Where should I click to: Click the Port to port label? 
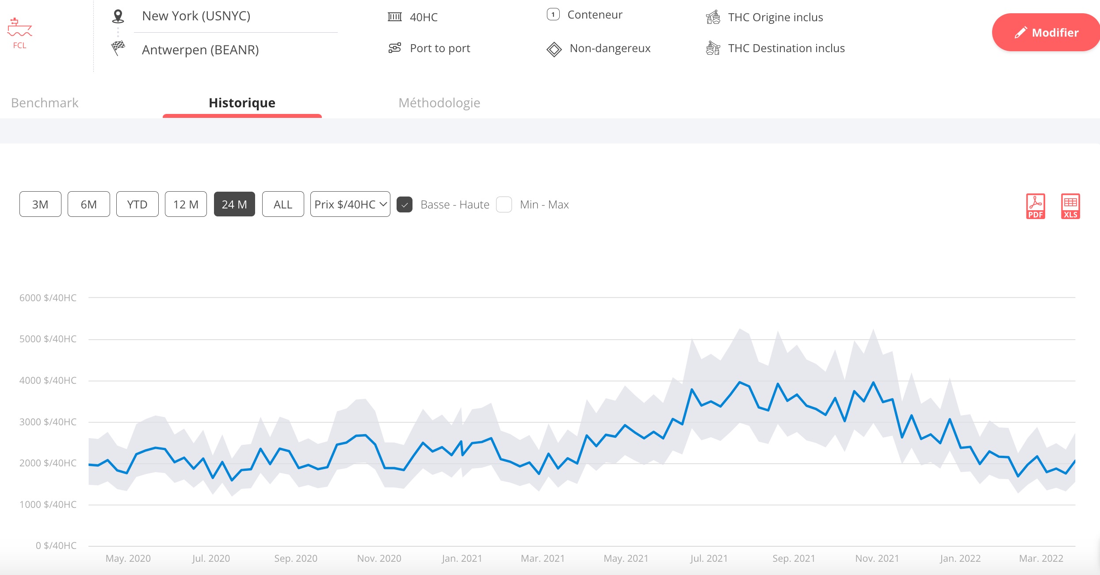pyautogui.click(x=440, y=48)
